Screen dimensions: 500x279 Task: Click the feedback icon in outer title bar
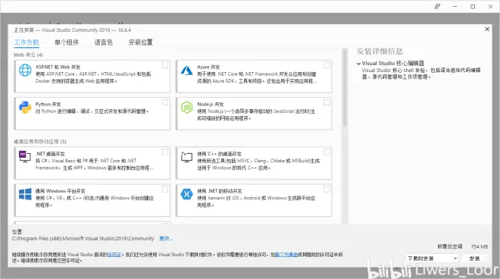click(x=438, y=6)
